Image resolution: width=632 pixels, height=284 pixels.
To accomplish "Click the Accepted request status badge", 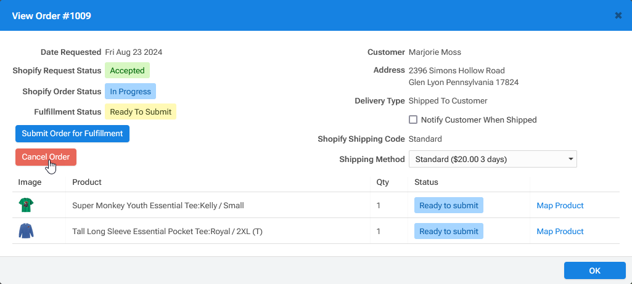I will (128, 70).
